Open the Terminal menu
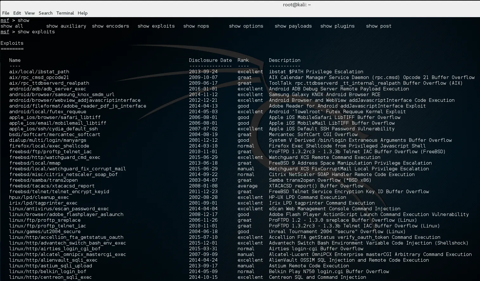This screenshot has width=480, height=281. pyautogui.click(x=65, y=13)
